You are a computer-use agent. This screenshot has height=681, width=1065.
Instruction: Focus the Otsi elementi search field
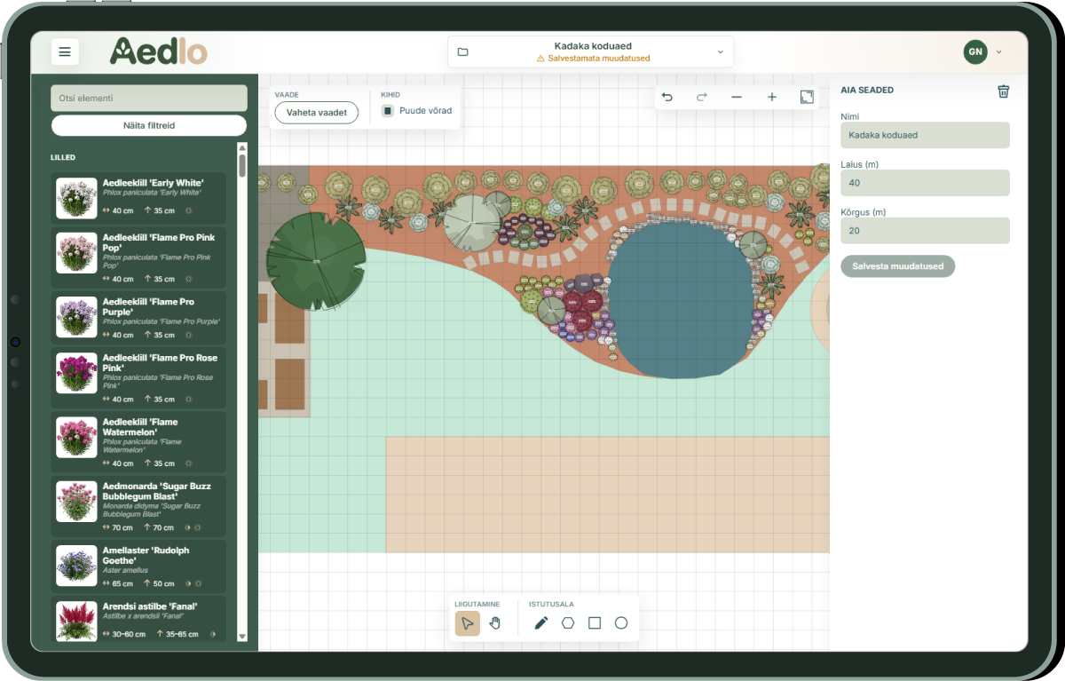tap(149, 98)
